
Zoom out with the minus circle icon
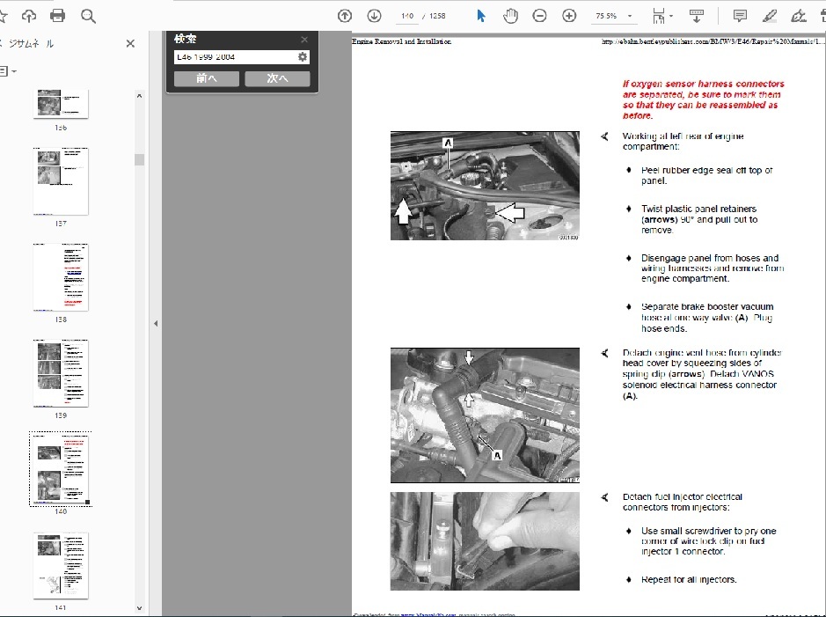click(539, 16)
